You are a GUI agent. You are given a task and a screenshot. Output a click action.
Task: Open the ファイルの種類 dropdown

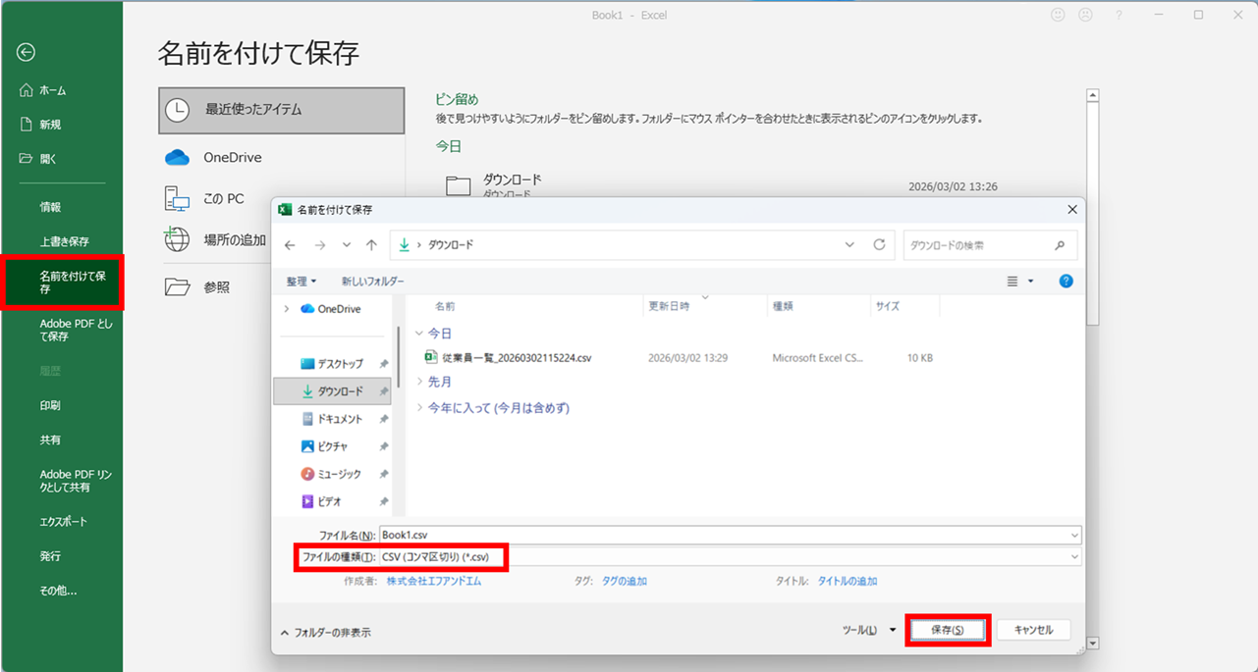(x=729, y=557)
